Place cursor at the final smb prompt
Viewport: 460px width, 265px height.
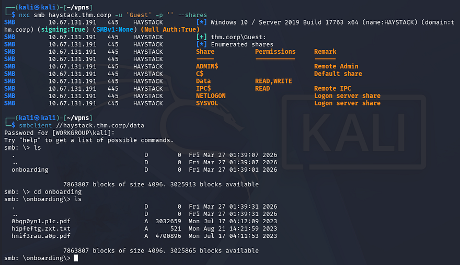76,258
